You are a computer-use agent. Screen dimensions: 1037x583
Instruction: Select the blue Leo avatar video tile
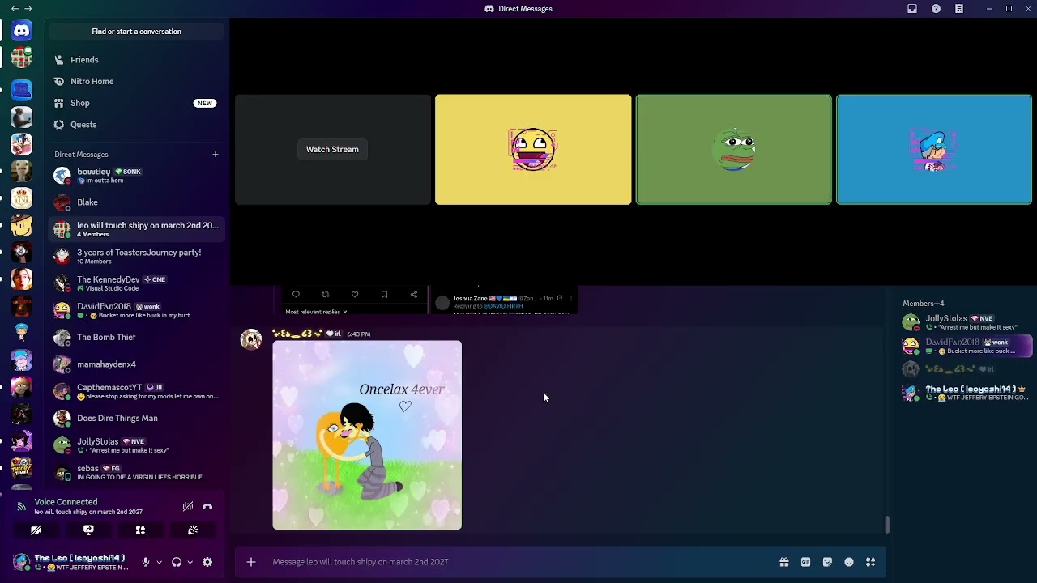coord(934,150)
